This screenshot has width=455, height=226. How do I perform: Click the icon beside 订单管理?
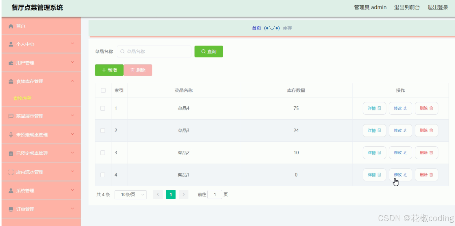[x=11, y=209]
